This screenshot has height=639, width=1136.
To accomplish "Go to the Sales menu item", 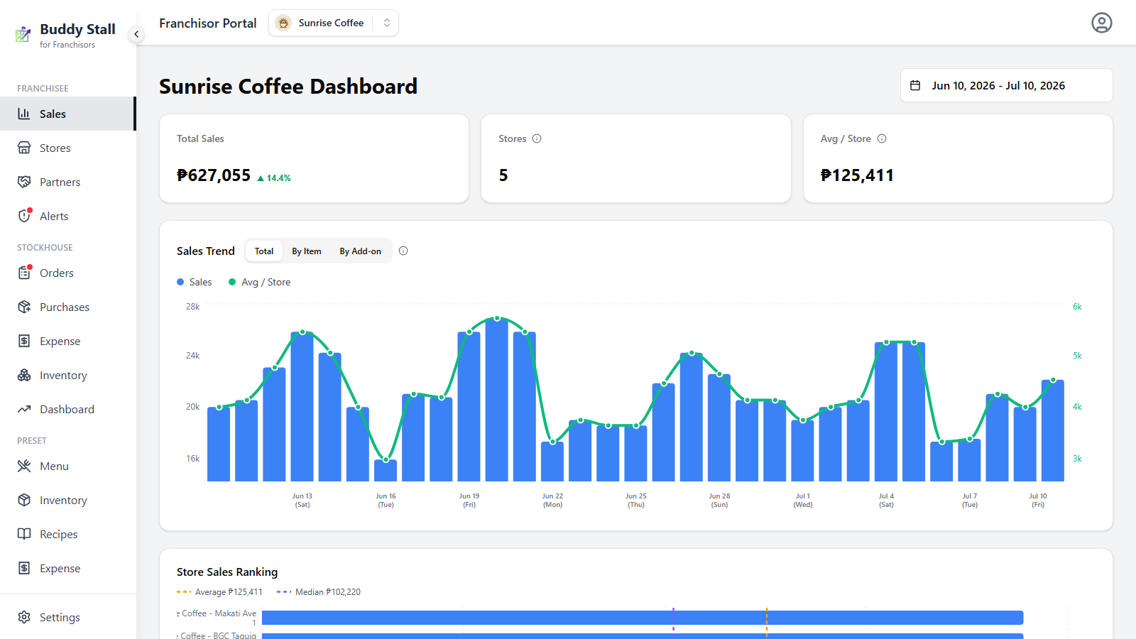I will pyautogui.click(x=67, y=114).
